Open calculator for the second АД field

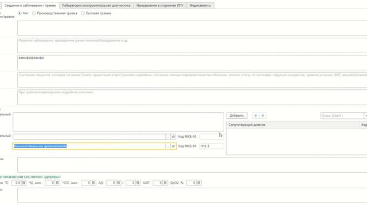138,183
